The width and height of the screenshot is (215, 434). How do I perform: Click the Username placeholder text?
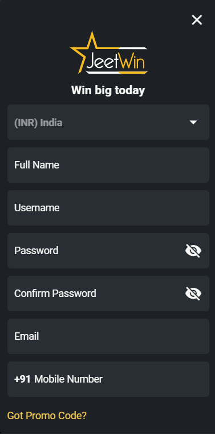(36, 208)
